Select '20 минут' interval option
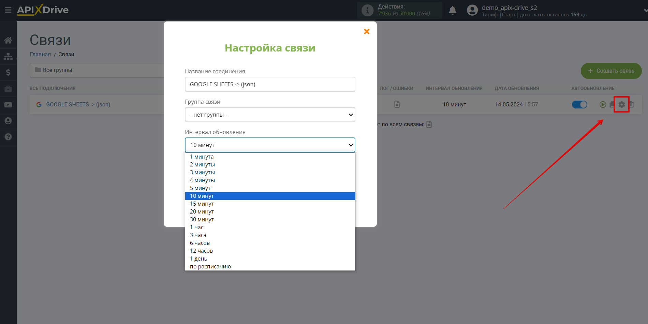648x324 pixels. pyautogui.click(x=270, y=211)
